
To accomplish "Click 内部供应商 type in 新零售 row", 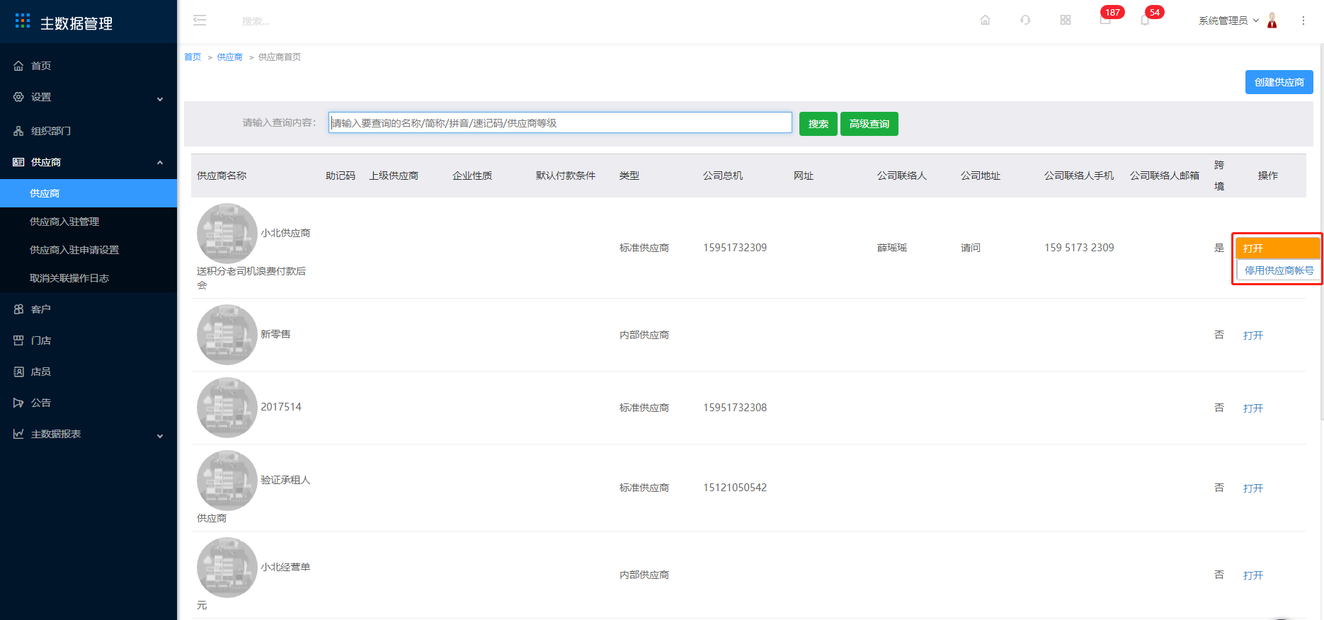I will click(x=644, y=335).
